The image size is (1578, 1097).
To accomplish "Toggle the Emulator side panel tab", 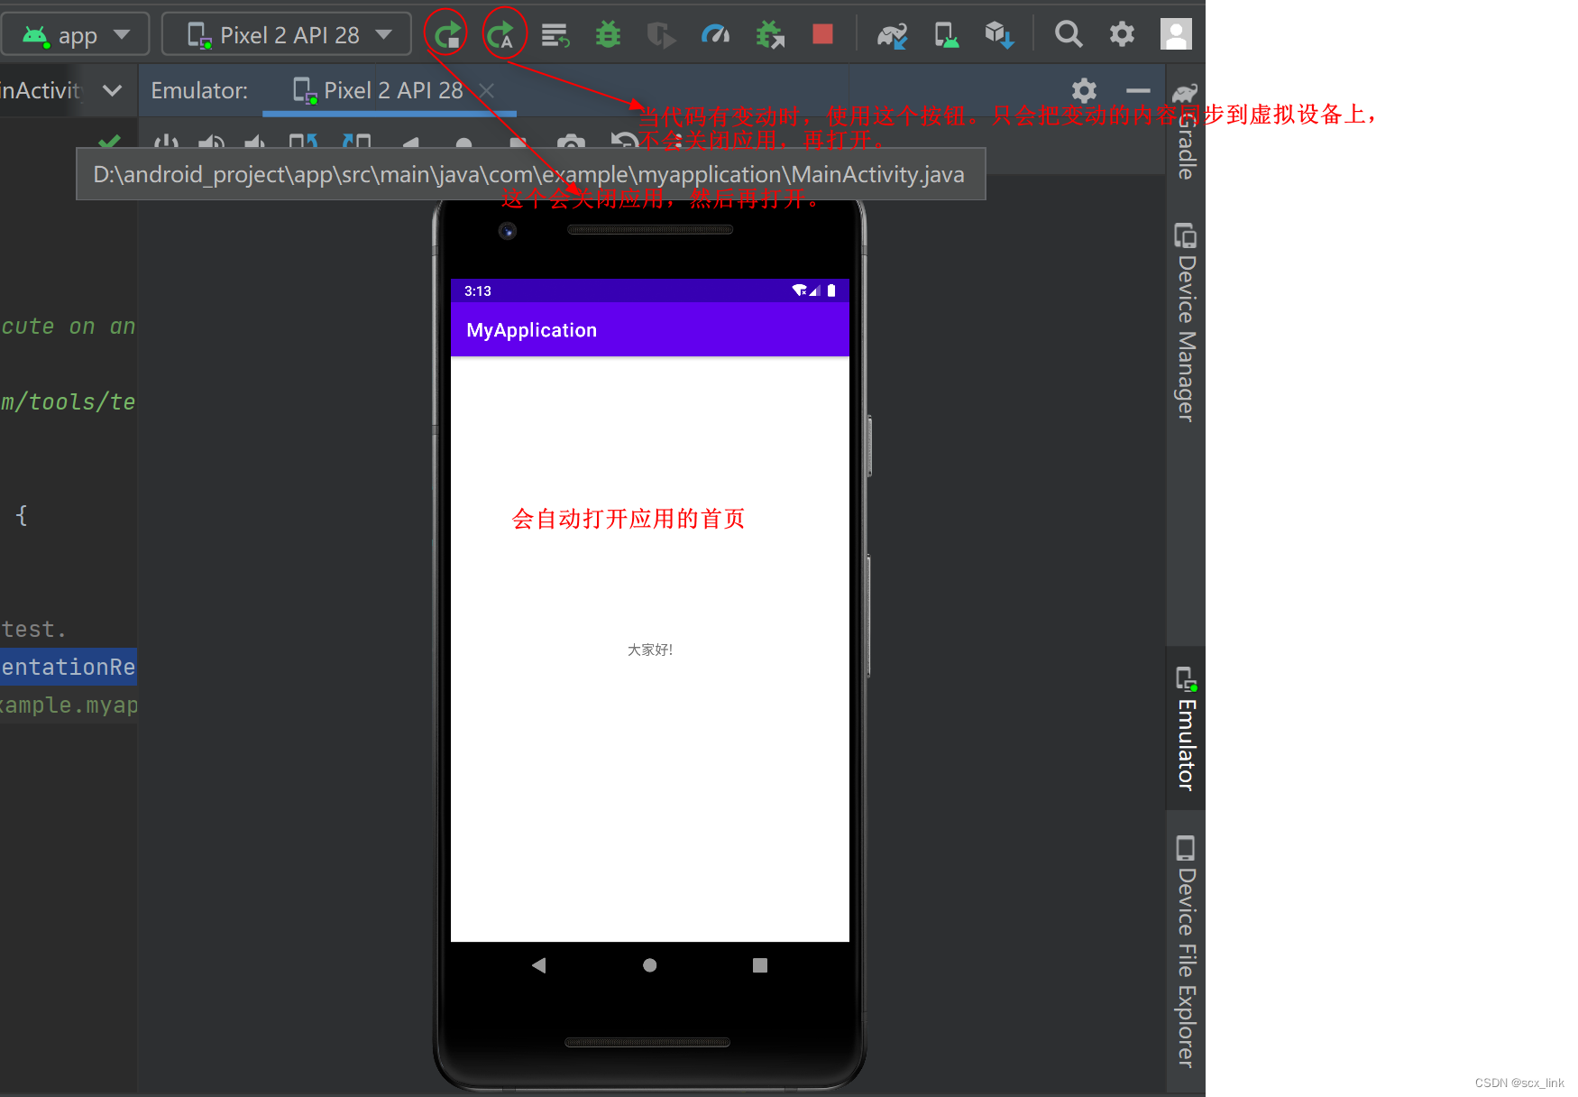I will point(1186,729).
